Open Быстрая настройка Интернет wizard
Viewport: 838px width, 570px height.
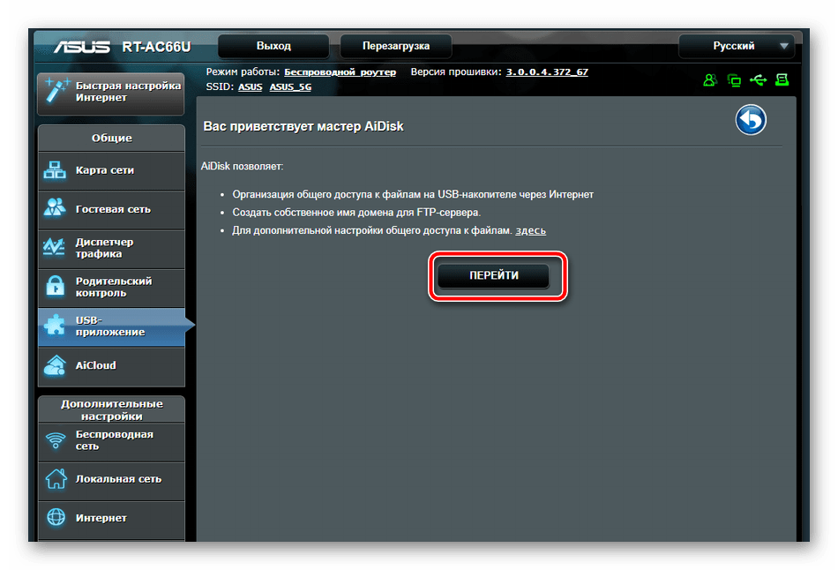coord(111,93)
